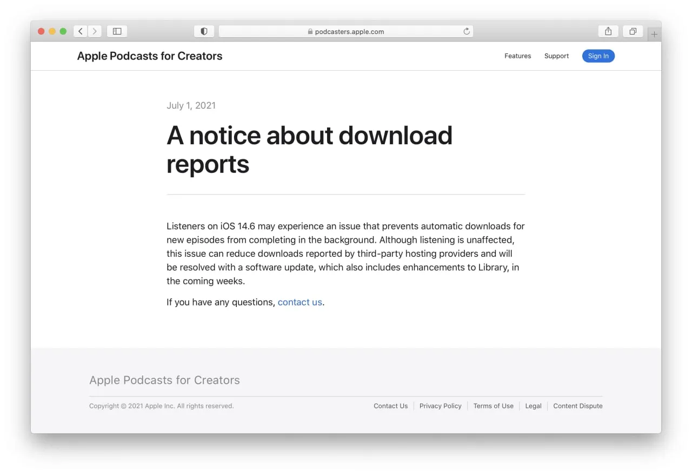This screenshot has height=474, width=692.
Task: Follow the 'contact us' link in article
Action: (x=300, y=302)
